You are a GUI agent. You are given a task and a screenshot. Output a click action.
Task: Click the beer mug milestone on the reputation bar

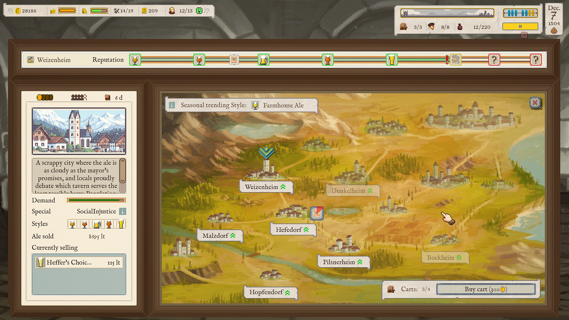[264, 60]
